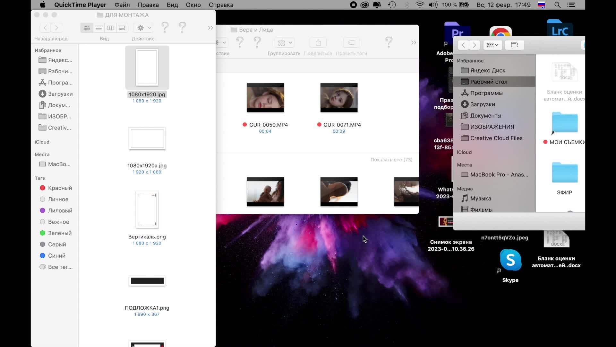
Task: Select gallery view in left Finder toolbar
Action: click(x=122, y=28)
